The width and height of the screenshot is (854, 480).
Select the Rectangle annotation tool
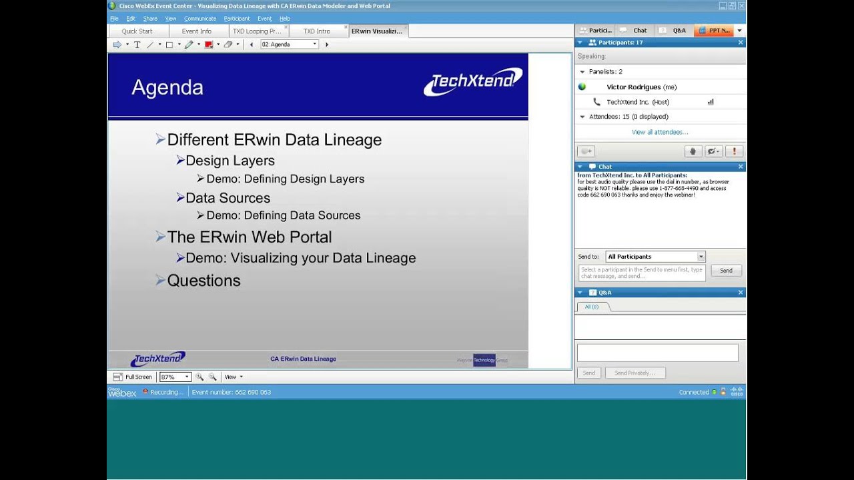tap(169, 45)
